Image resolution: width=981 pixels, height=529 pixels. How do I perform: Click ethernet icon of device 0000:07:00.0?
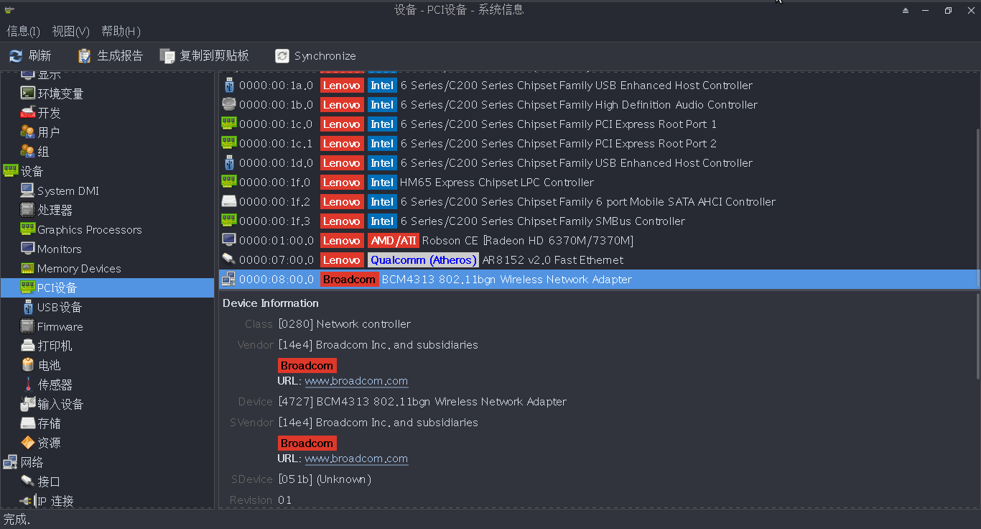(229, 259)
